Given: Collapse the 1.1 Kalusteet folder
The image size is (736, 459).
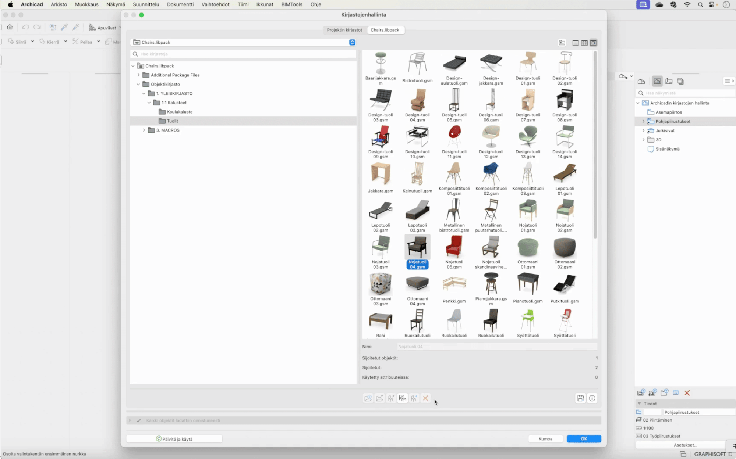Looking at the screenshot, I should tap(149, 103).
